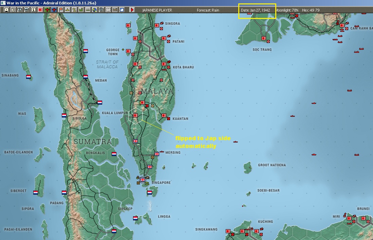Click the red arrow end turn button
The image size is (373, 240).
[132, 10]
